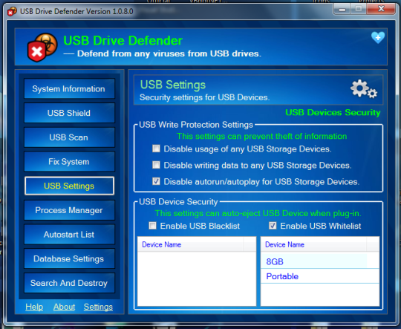
Task: Select the Portable whitelist device
Action: pyautogui.click(x=320, y=276)
